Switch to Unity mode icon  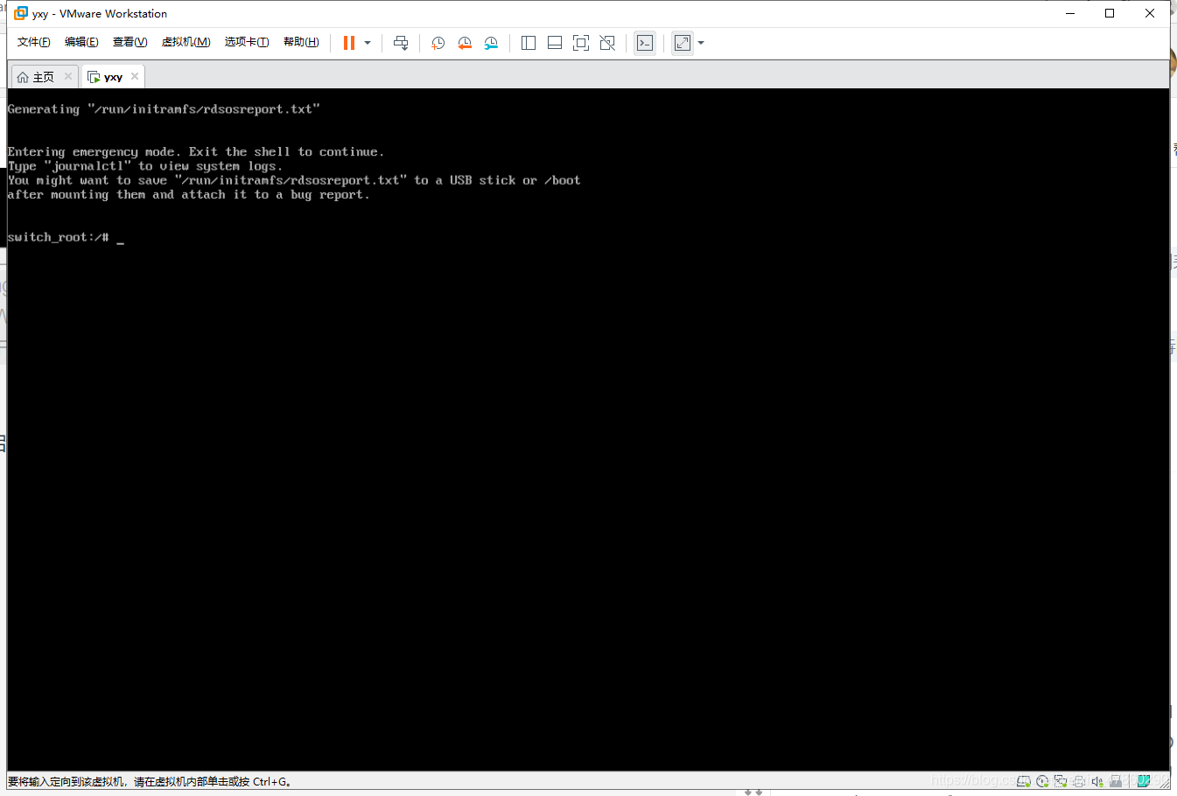pyautogui.click(x=607, y=43)
